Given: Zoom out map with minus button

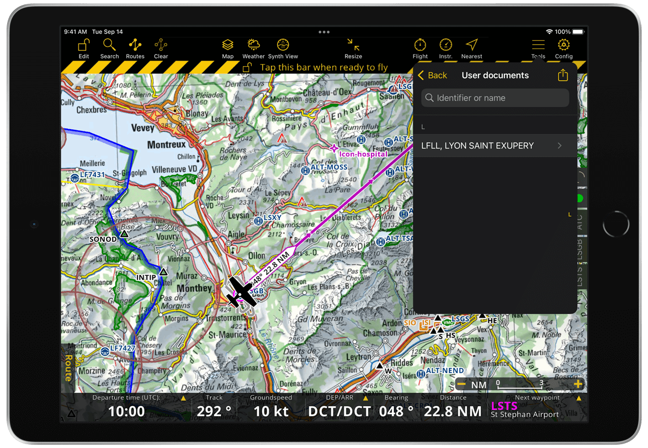Looking at the screenshot, I should (461, 385).
